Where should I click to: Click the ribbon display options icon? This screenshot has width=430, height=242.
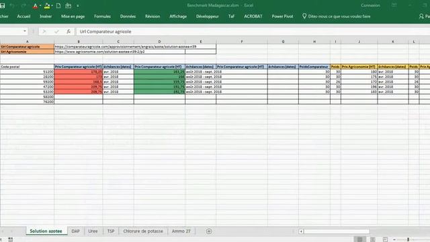pos(394,5)
